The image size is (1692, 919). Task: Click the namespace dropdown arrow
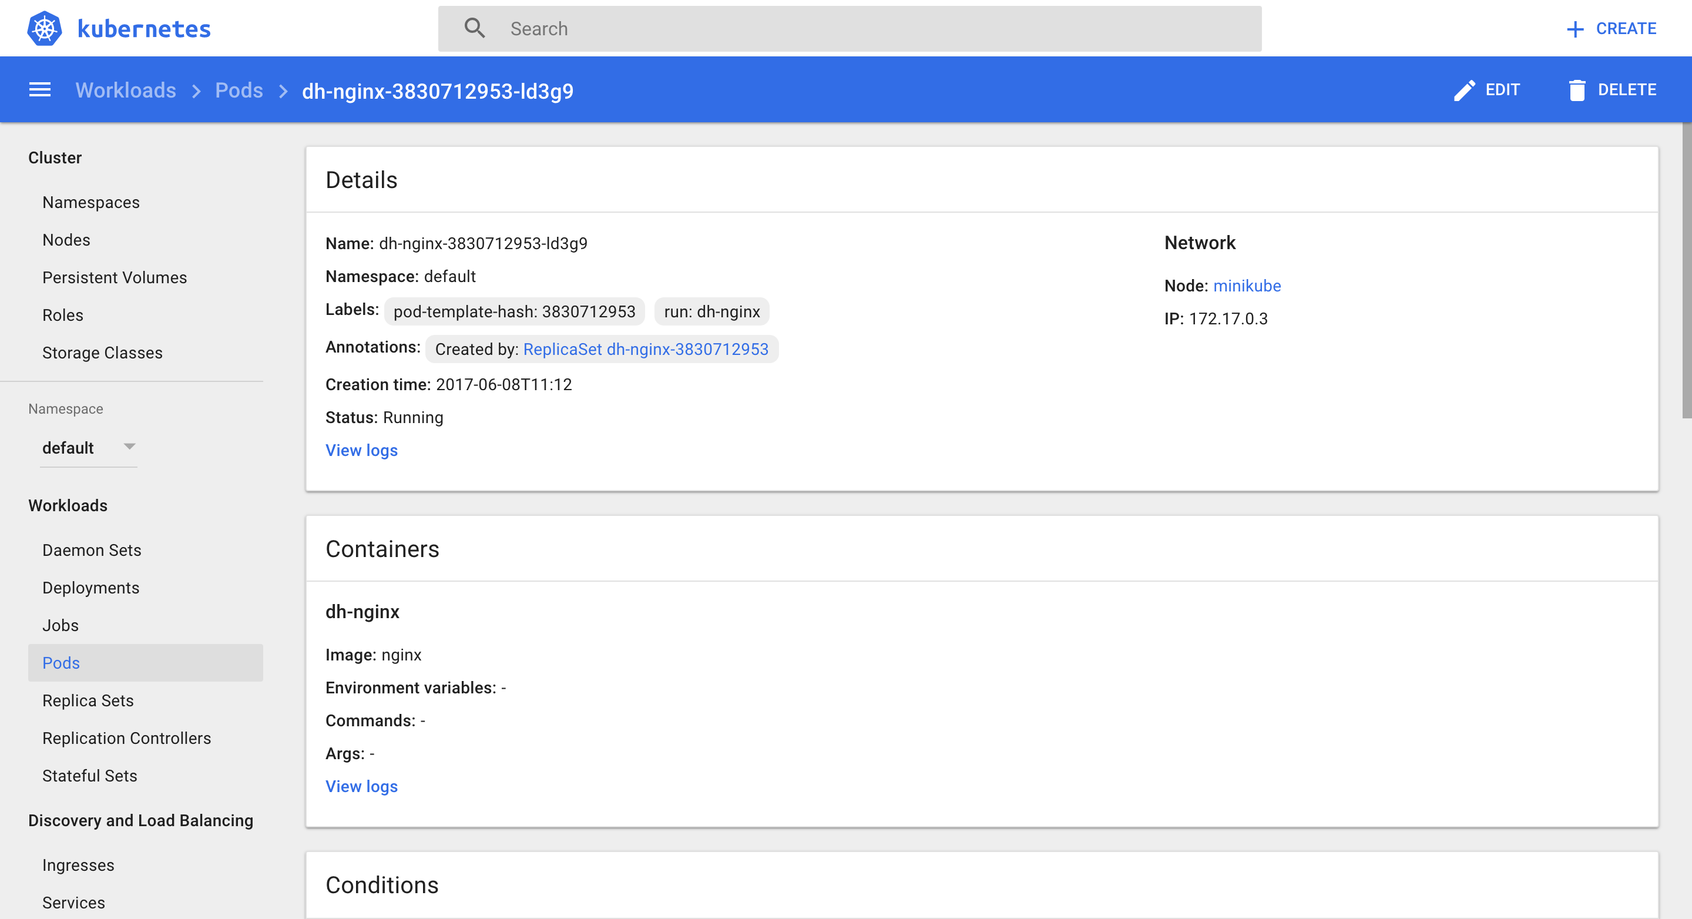(129, 447)
